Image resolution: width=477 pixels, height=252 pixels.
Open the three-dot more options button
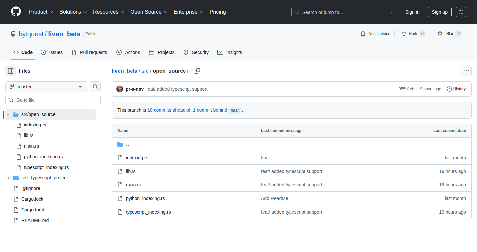pyautogui.click(x=466, y=71)
